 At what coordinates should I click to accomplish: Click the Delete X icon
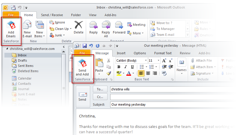point(79,25)
